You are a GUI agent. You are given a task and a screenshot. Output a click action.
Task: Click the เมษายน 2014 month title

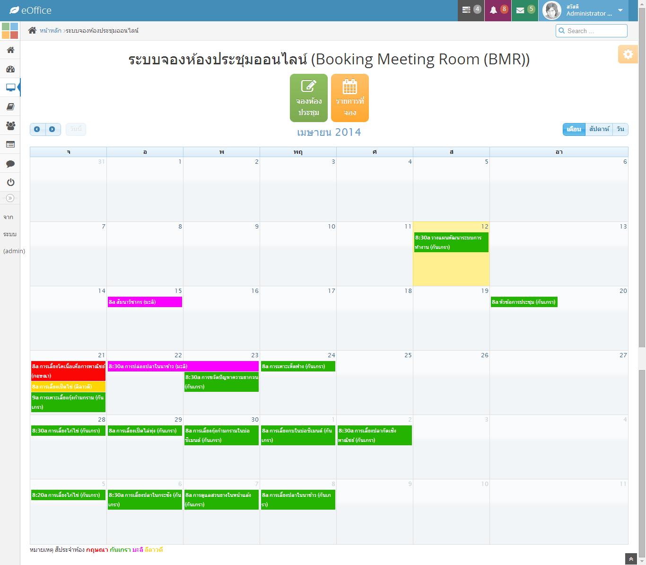(329, 132)
